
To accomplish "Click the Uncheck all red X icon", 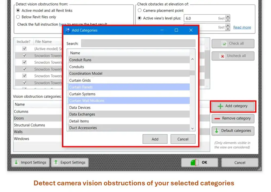I will coord(222,56).
